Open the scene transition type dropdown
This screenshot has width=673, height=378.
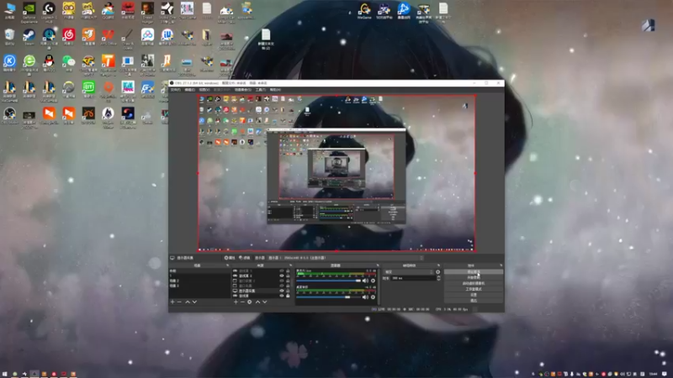[x=409, y=271]
